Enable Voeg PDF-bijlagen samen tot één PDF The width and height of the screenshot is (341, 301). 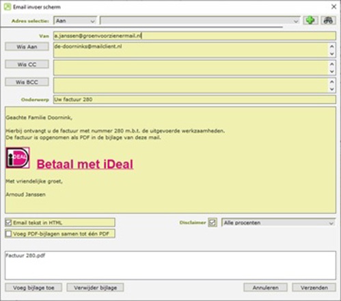[8, 233]
